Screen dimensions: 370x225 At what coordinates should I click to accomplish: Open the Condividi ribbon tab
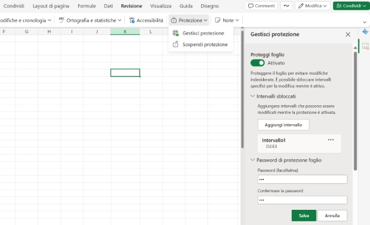[x=14, y=6]
